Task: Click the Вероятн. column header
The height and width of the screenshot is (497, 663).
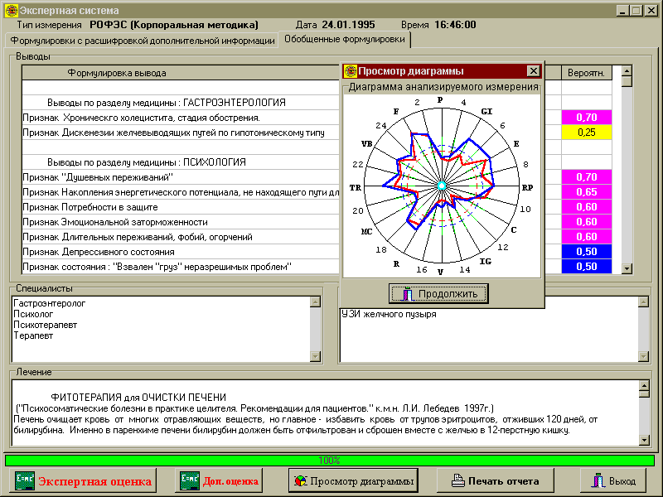Action: tap(587, 73)
